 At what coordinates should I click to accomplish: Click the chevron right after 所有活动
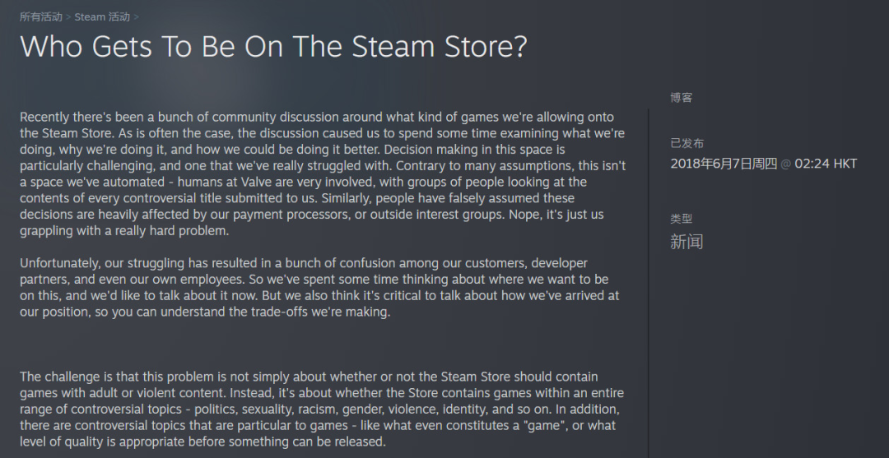tap(68, 17)
